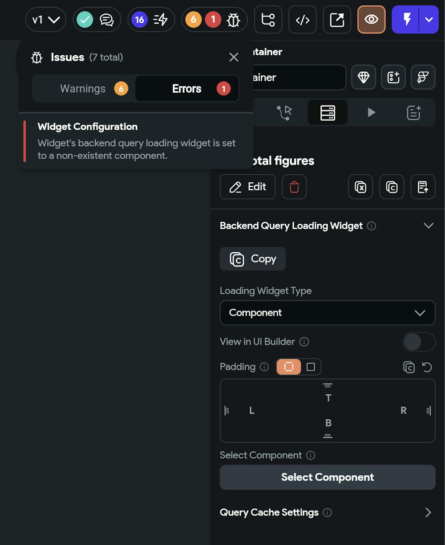Open the external preview icon

coord(337,20)
